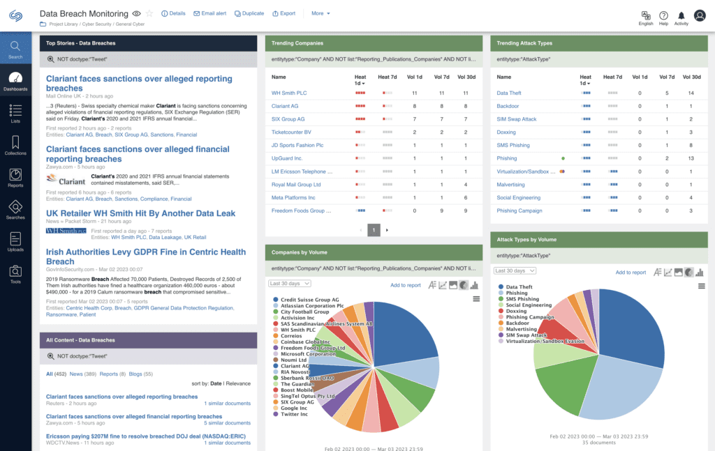Toggle Credit Suisse Group AG legend swatch

[275, 300]
